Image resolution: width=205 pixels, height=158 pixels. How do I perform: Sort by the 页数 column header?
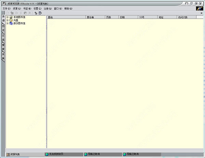click(112, 17)
